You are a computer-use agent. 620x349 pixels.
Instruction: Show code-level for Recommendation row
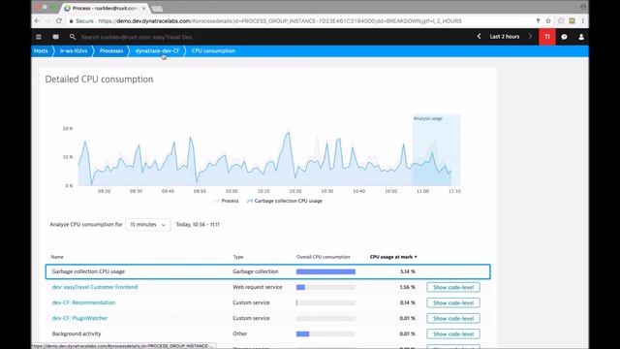click(x=453, y=302)
